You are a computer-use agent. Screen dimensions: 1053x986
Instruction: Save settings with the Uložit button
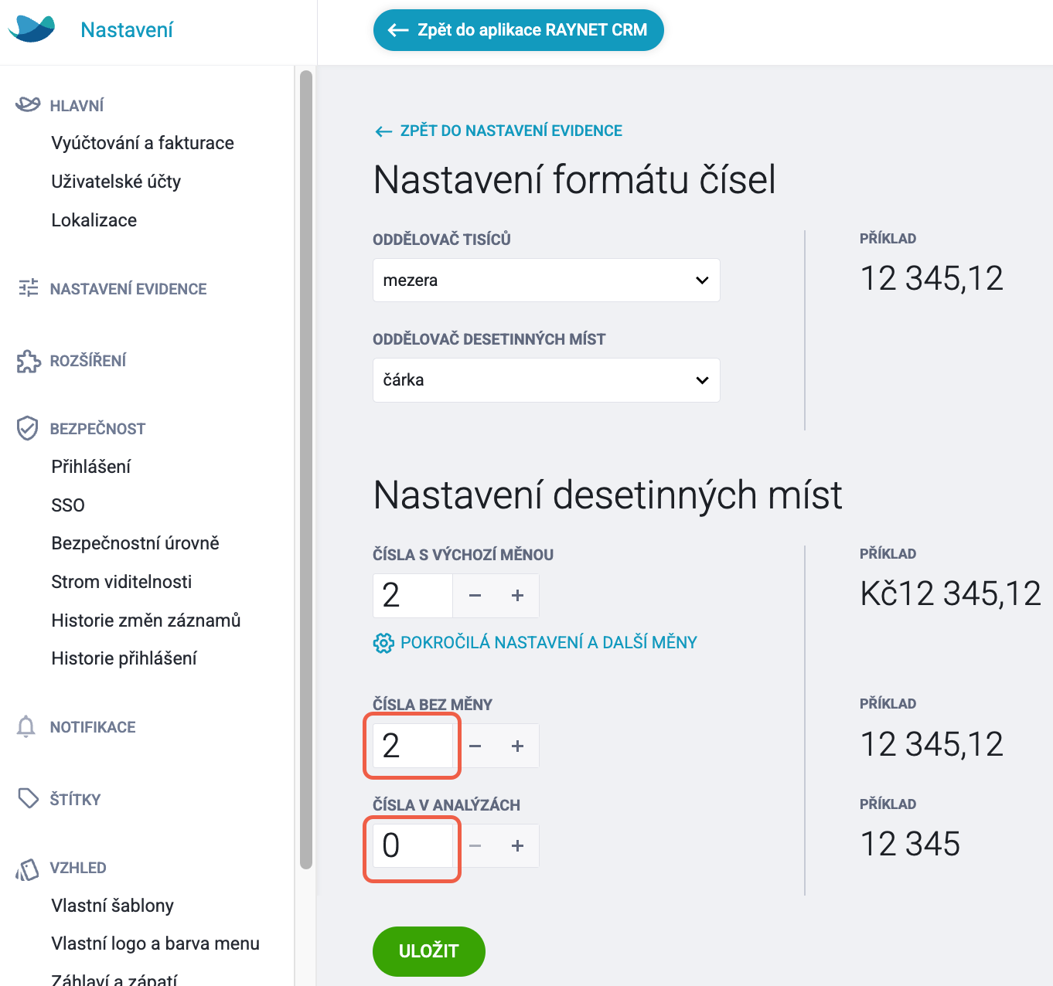coord(429,951)
